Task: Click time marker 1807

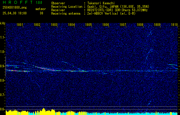Action: (x=123, y=24)
